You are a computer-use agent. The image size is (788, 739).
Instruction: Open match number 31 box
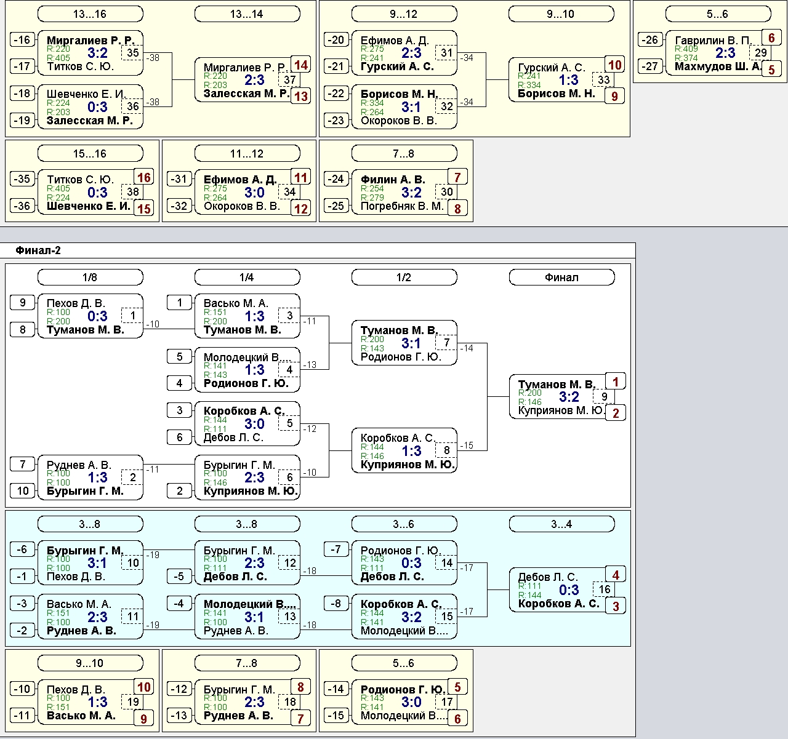447,53
